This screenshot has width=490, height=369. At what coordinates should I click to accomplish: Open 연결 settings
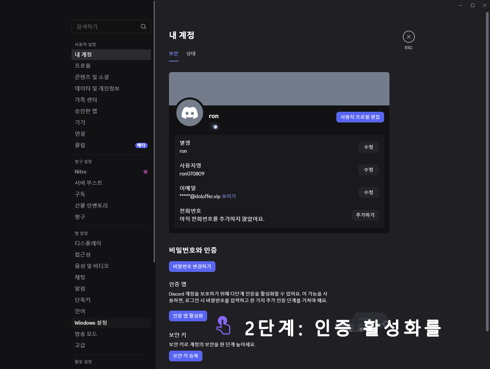(111, 134)
